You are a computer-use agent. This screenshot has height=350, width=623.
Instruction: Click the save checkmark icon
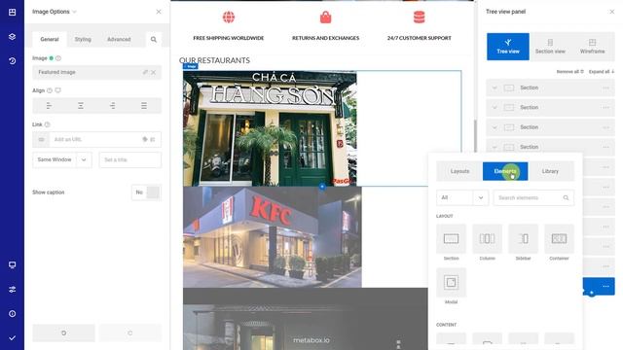tap(12, 338)
